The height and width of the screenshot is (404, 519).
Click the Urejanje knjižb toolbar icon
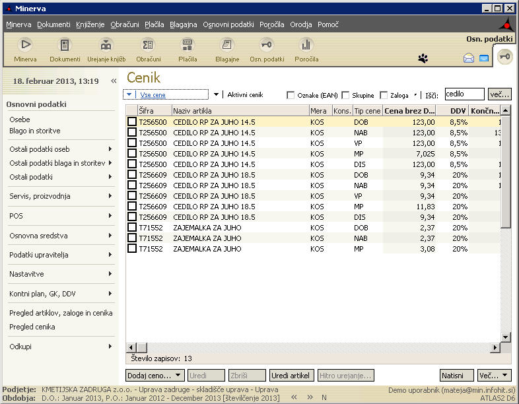(x=106, y=46)
